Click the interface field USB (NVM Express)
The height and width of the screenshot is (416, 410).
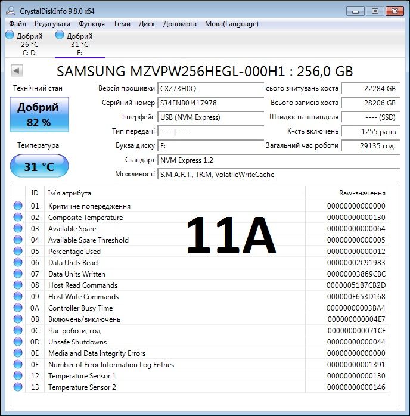coord(210,117)
